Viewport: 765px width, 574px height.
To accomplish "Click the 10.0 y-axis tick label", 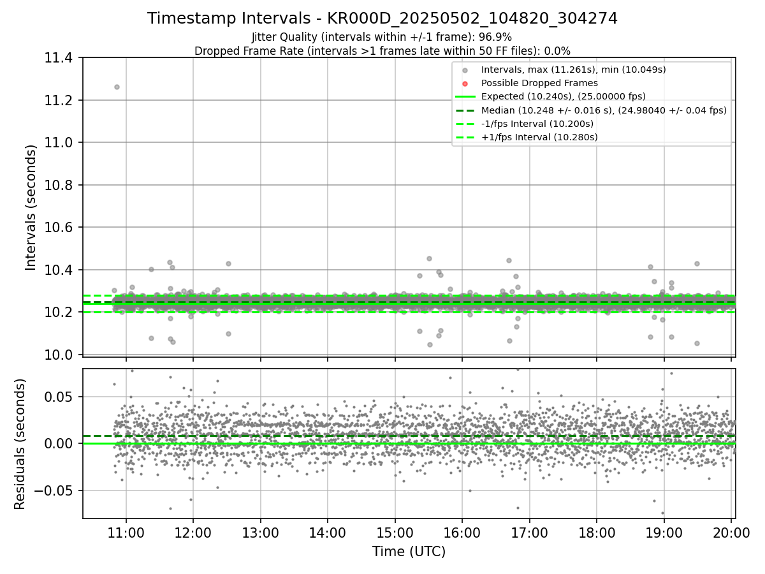I will (58, 355).
